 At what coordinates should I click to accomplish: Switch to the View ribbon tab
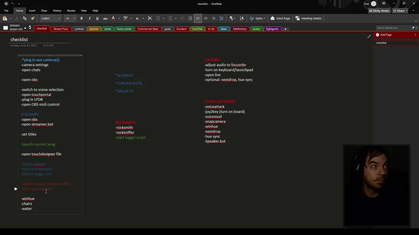tap(84, 11)
